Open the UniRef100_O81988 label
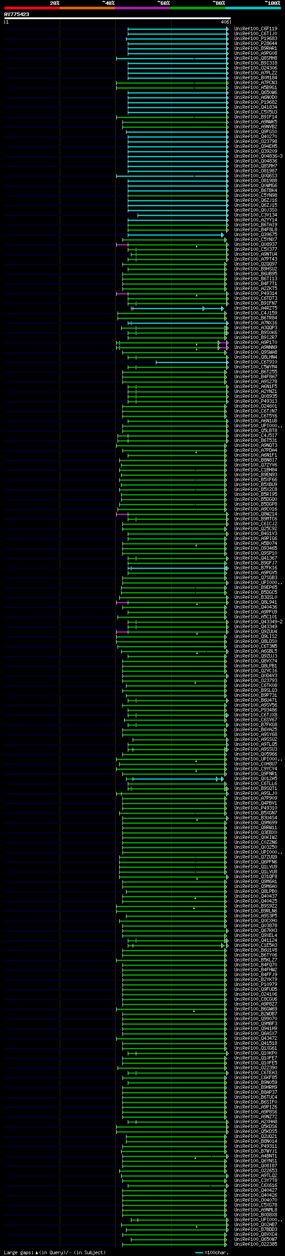 click(x=256, y=181)
